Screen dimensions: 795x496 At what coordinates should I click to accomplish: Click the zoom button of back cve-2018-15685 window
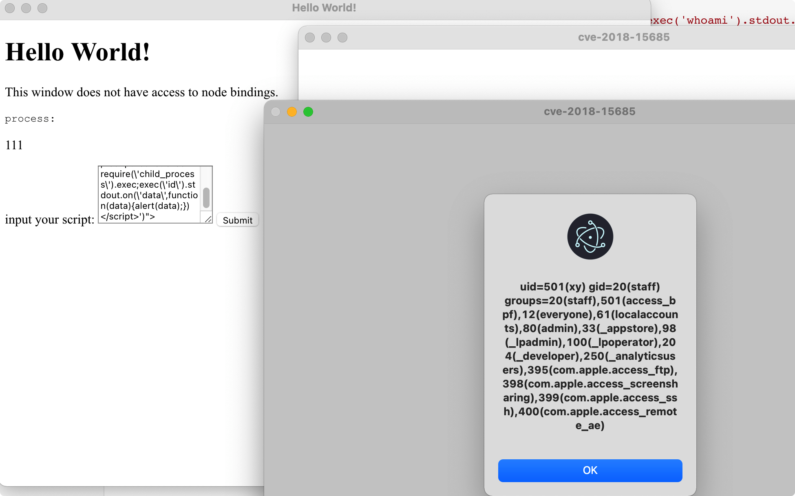[x=342, y=38]
